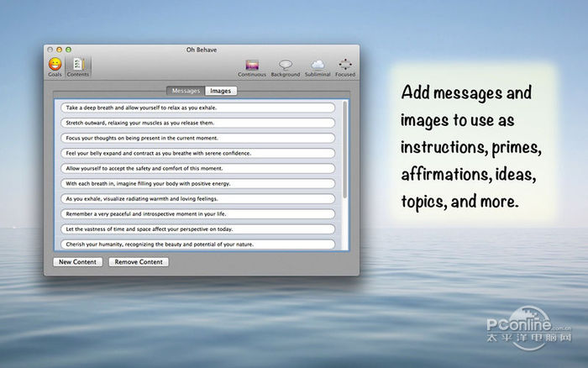Image resolution: width=588 pixels, height=368 pixels.
Task: Select 'Take a deep breath' message
Action: 197,108
